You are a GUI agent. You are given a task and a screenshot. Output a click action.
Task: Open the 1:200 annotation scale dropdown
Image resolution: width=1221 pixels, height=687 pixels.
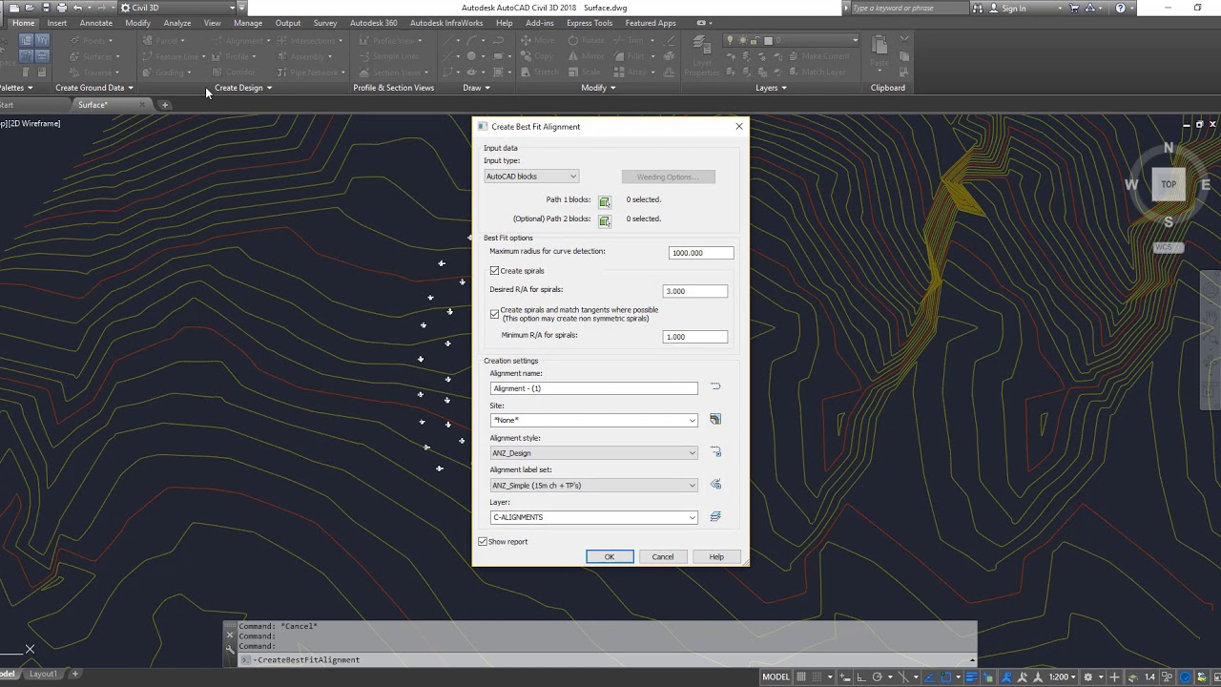point(1063,677)
